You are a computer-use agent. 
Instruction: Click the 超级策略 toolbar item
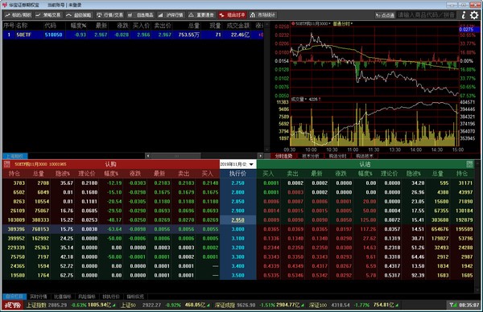(79, 14)
